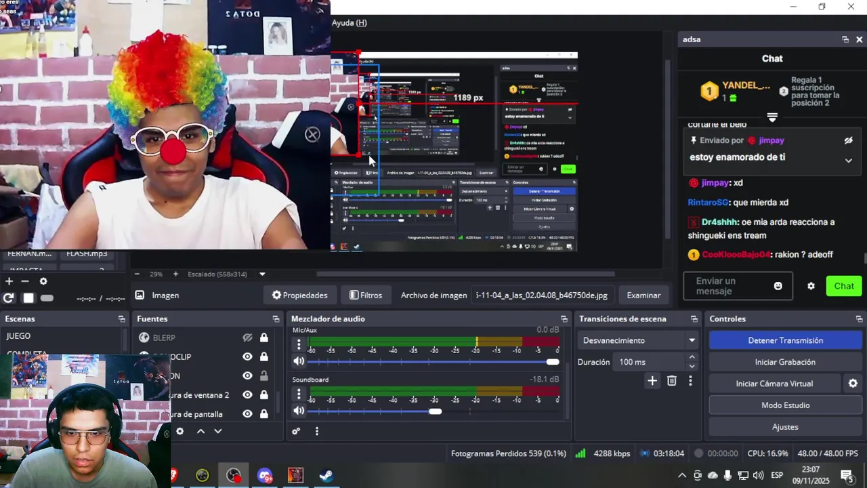Screen dimensions: 867x488
Task: Remove scene transition trash icon
Action: click(x=671, y=381)
